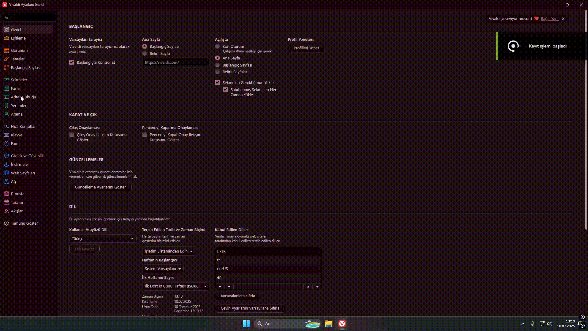Click the Windows taskbar search box

(x=287, y=324)
